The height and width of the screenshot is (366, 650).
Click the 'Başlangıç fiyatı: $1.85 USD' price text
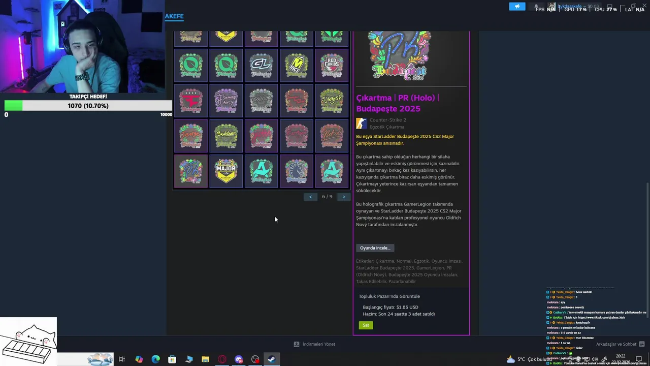click(391, 307)
